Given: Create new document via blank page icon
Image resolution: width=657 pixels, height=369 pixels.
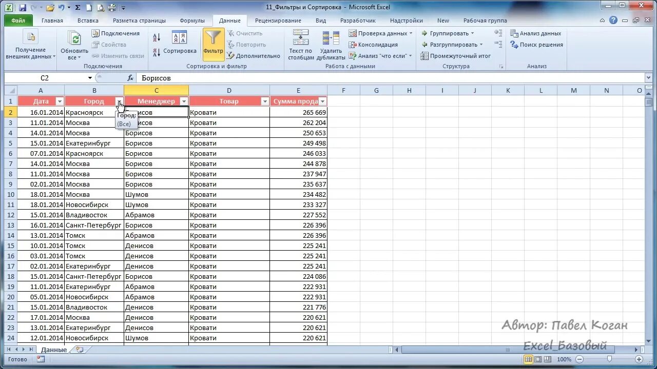Looking at the screenshot, I should tap(89, 8).
